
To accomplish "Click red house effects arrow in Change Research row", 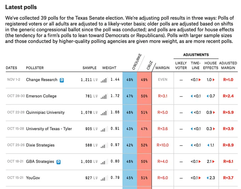I will 213,80.
